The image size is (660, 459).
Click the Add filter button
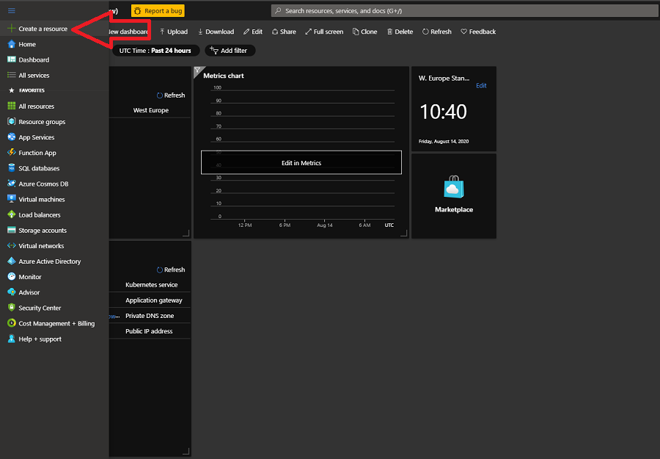point(230,51)
